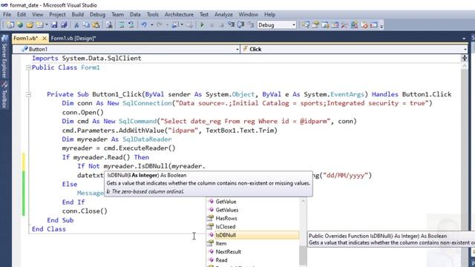Click the Open File folder icon

(x=30, y=24)
